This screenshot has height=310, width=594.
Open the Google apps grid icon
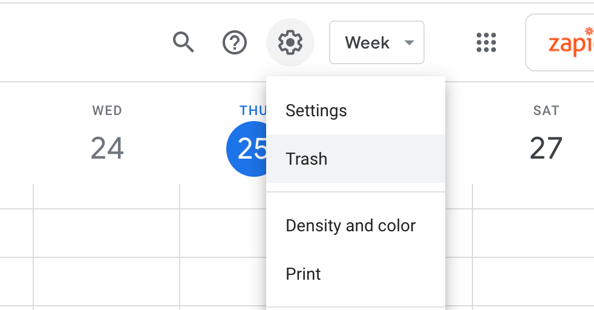point(486,42)
